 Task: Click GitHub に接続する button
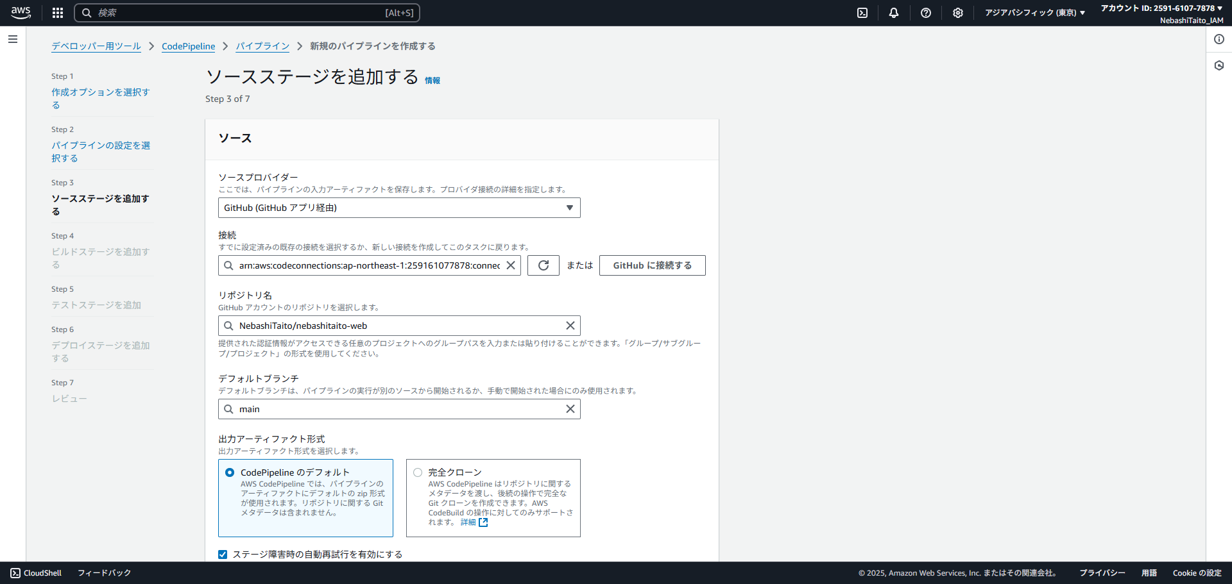pyautogui.click(x=653, y=265)
